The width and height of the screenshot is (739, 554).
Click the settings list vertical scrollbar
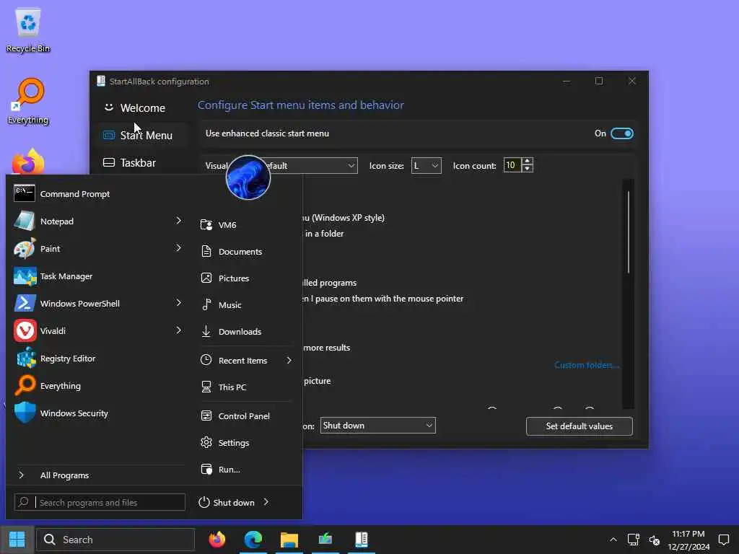(629, 232)
